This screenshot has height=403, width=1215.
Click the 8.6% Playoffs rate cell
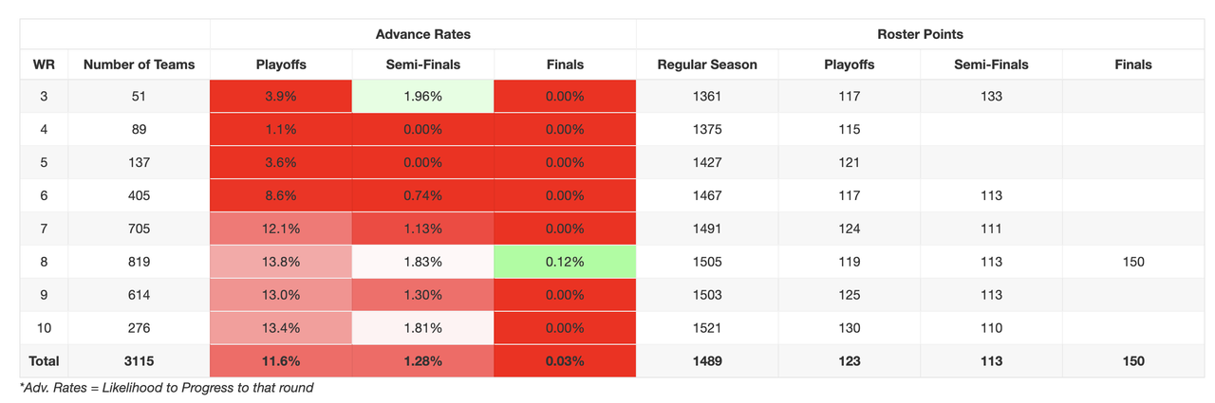coord(281,195)
